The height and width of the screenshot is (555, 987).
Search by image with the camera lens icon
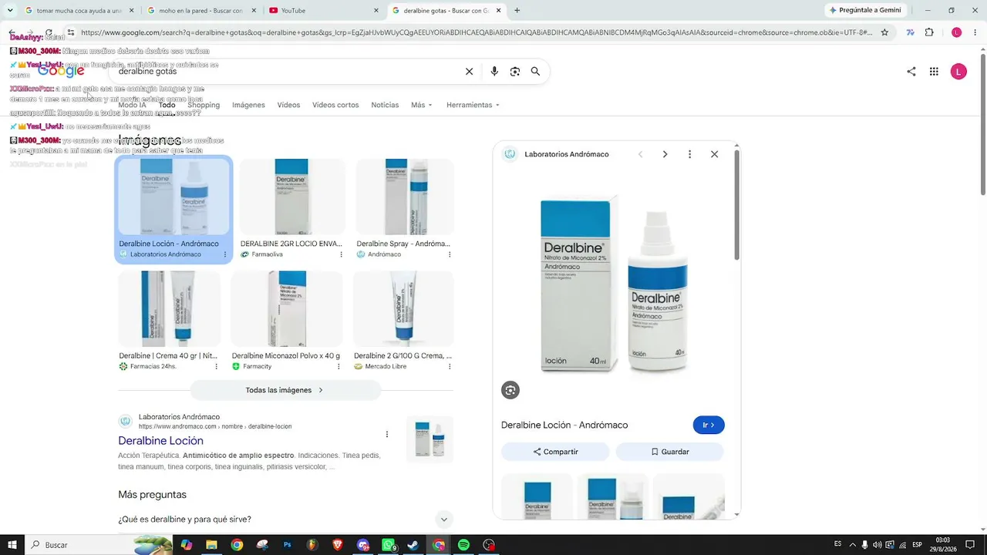point(515,72)
